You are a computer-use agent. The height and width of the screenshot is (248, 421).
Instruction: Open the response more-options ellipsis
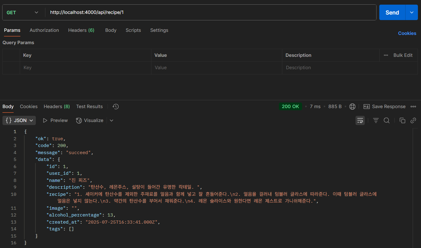[x=413, y=107]
